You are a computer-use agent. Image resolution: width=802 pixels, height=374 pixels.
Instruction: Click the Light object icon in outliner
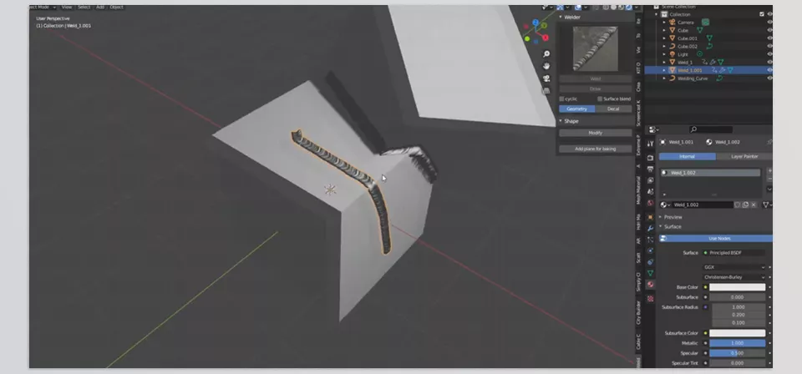pyautogui.click(x=672, y=53)
